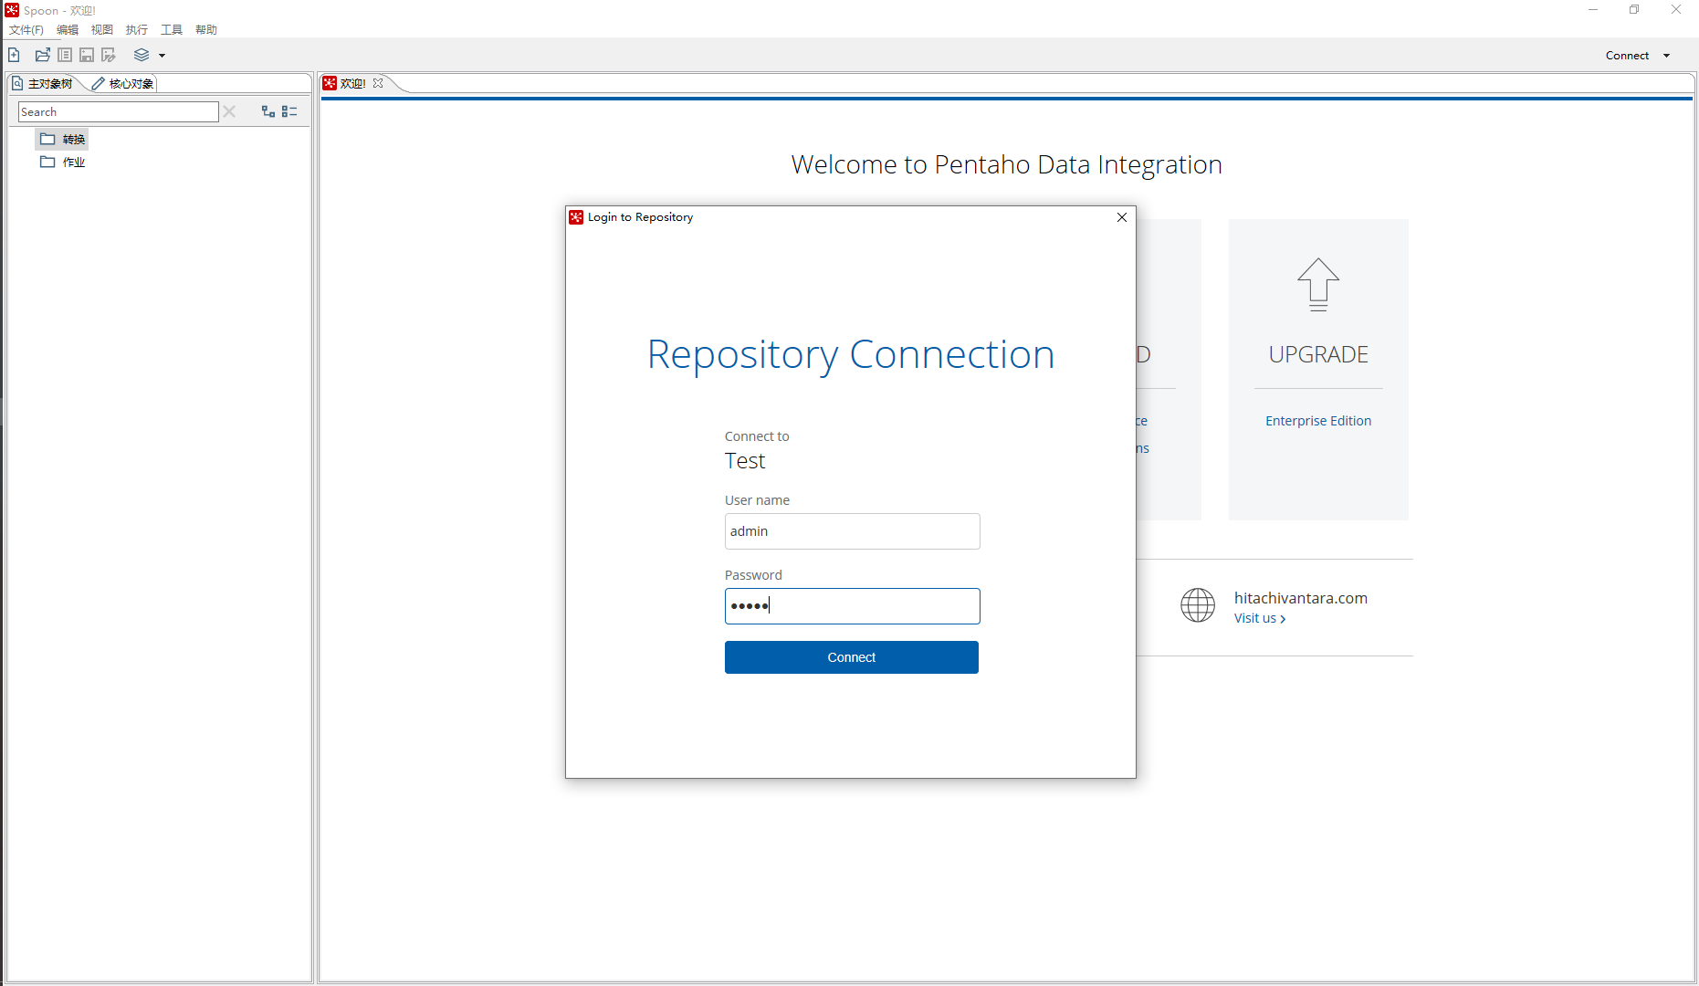Select the 欢迎! tab
The height and width of the screenshot is (986, 1699).
point(352,83)
